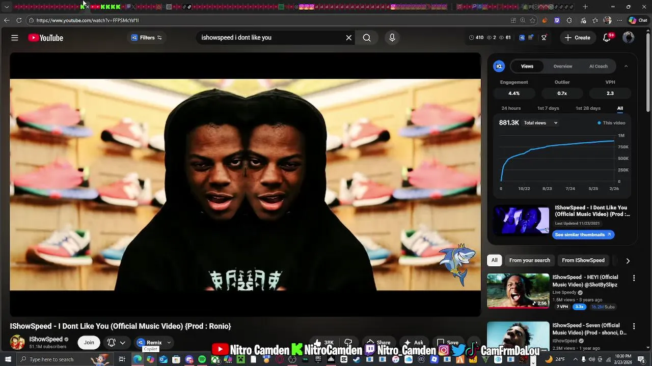Click the vidIQ Remix button

click(149, 343)
